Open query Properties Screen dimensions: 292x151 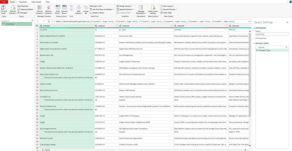(x=23, y=6)
